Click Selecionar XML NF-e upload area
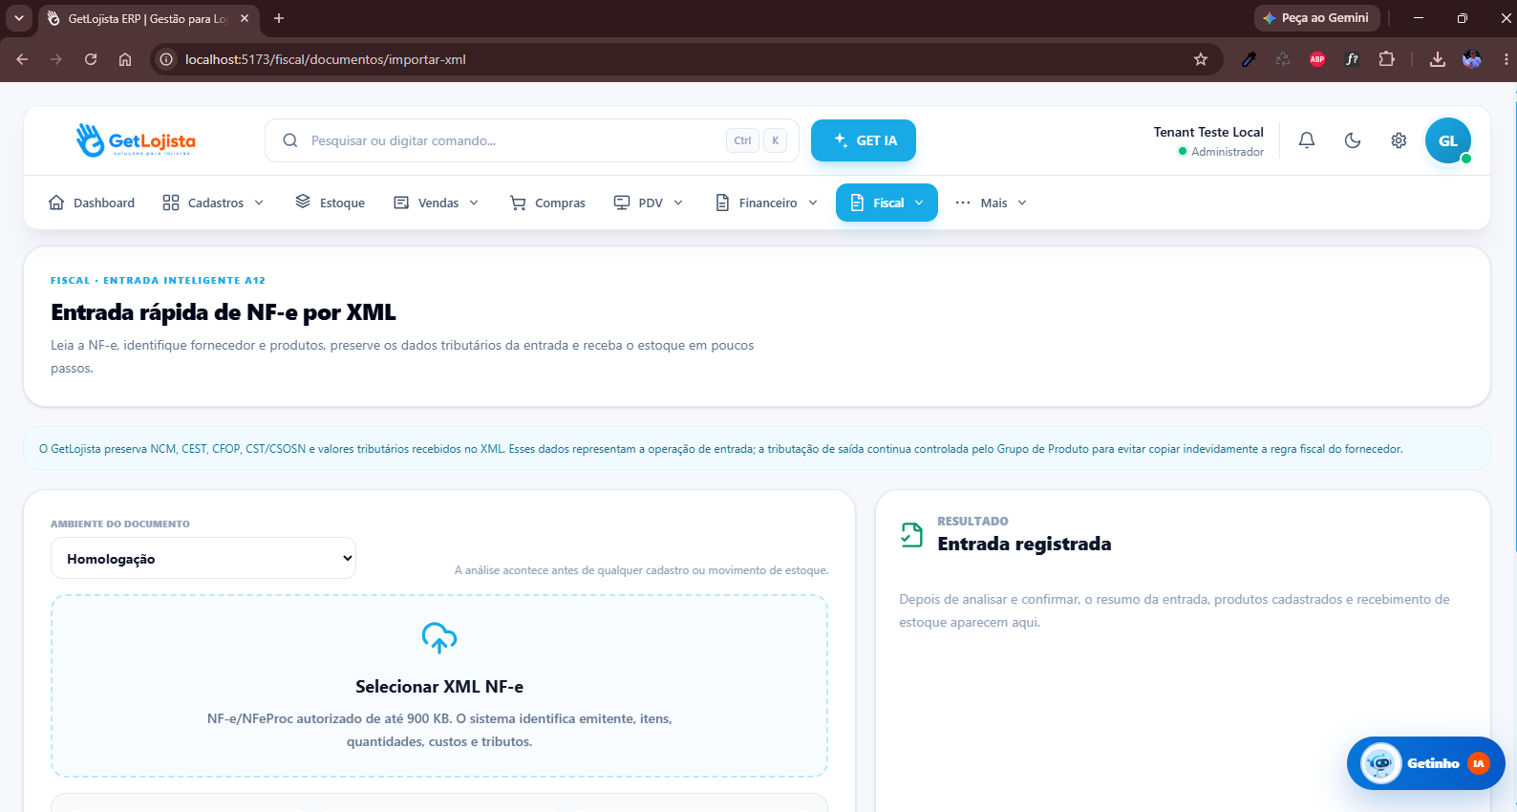This screenshot has width=1517, height=812. pos(439,686)
